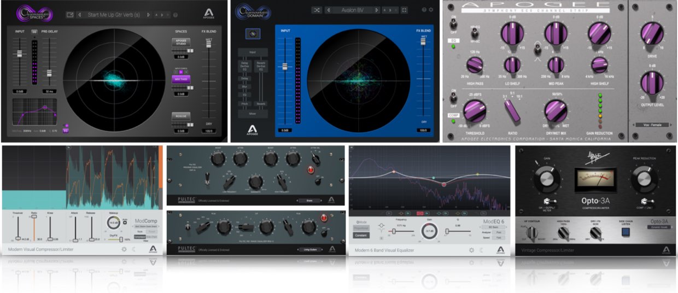Viewport: 678px width, 293px height.
Task: Select the Reverb block in Domain signal flow
Action: [x=260, y=103]
